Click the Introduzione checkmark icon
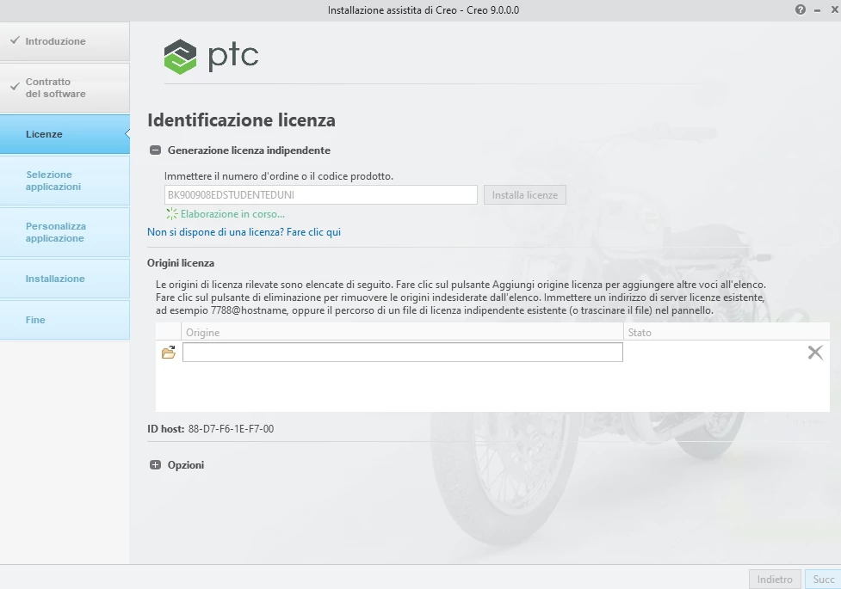Image resolution: width=841 pixels, height=589 pixels. point(15,40)
